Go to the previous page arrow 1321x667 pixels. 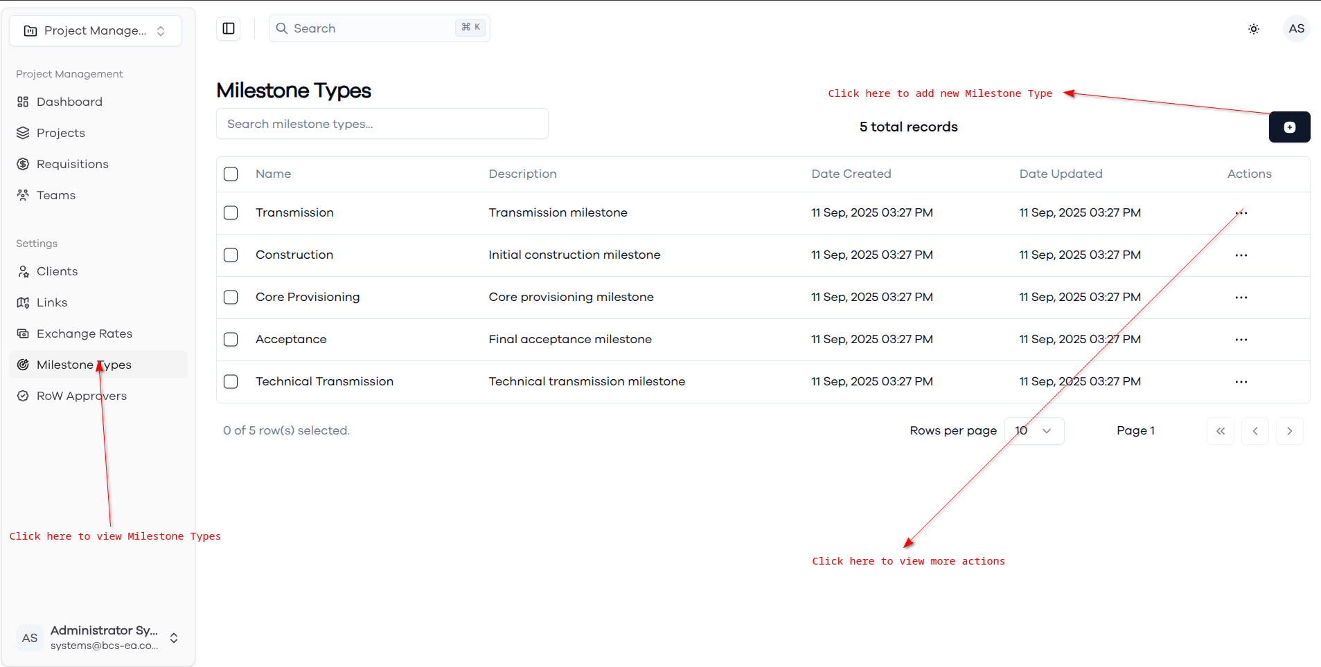click(x=1255, y=431)
